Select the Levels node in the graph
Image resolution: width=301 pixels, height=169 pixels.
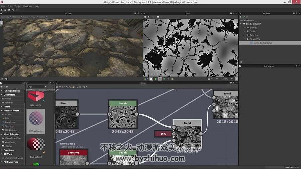click(123, 114)
